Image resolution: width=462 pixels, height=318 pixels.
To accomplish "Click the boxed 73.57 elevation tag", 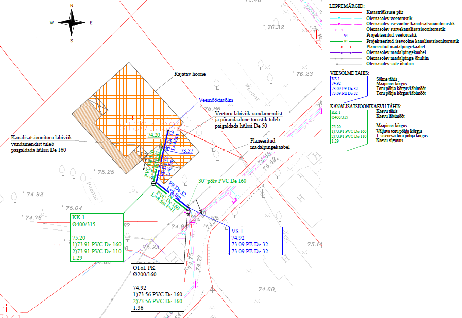I will (186, 151).
